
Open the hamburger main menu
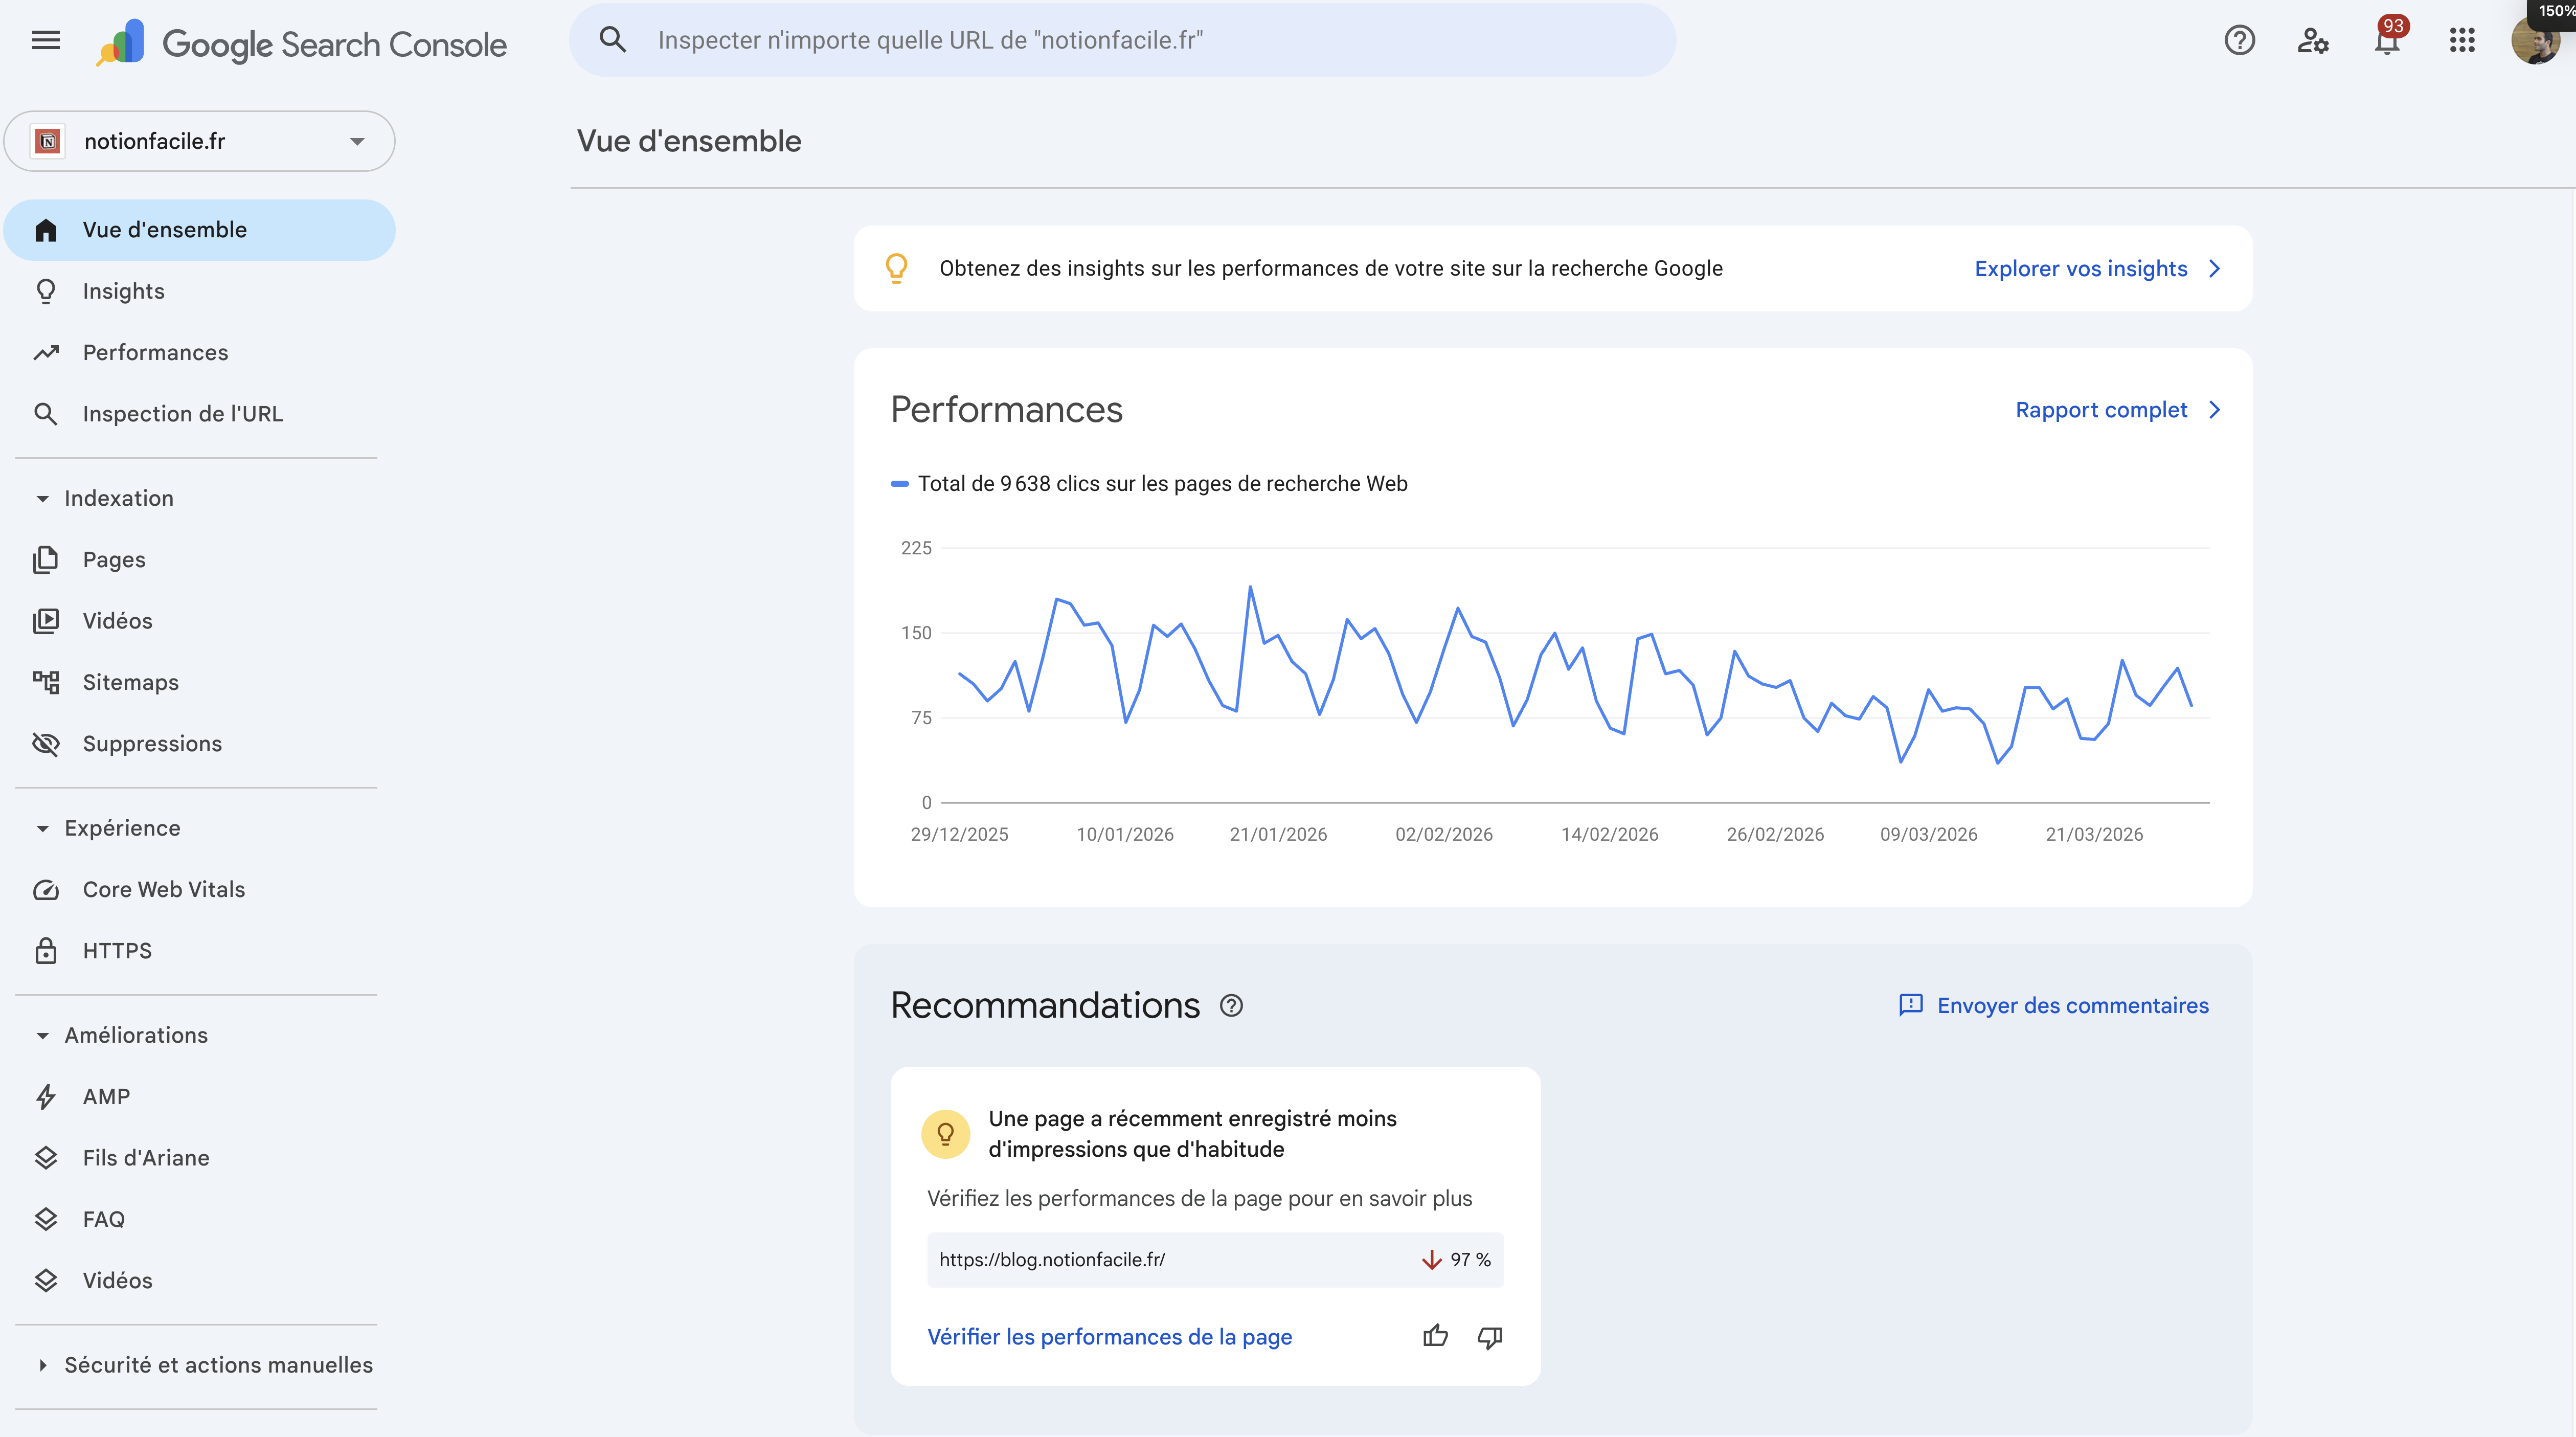click(46, 40)
